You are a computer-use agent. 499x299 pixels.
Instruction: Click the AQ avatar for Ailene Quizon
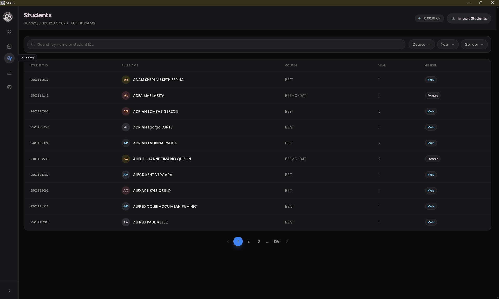[x=126, y=159]
